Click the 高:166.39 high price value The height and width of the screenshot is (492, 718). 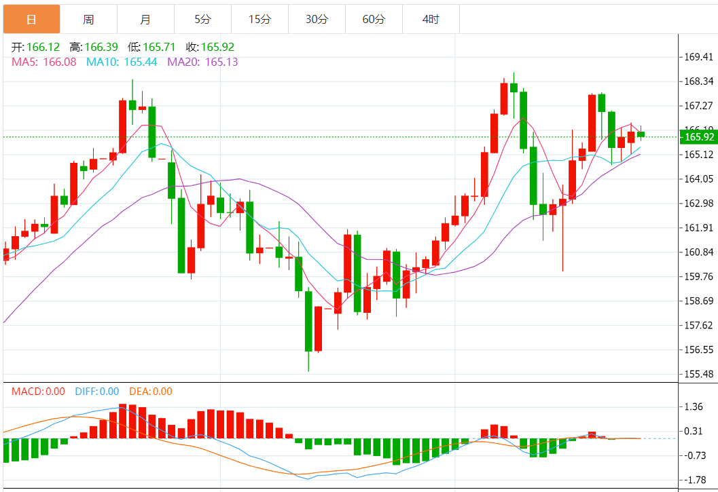pyautogui.click(x=94, y=47)
